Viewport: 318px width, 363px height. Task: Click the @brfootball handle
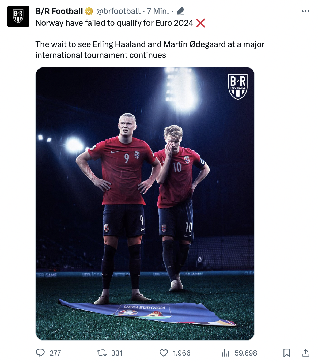tap(118, 11)
